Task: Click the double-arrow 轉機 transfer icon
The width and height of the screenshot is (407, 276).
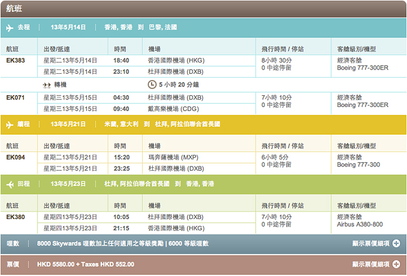Action: point(46,84)
